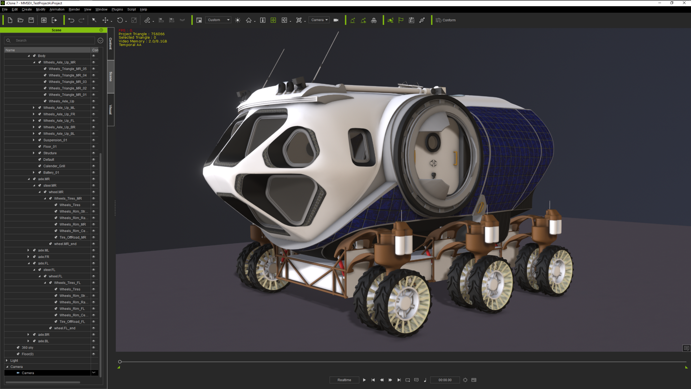691x389 pixels.
Task: Toggle visibility of Floor(0)
Action: pos(94,354)
